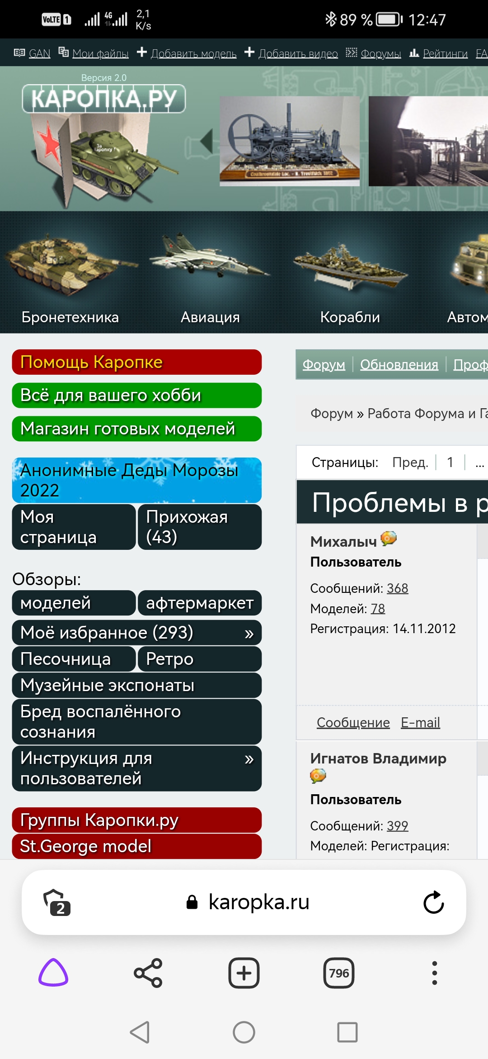Screen dimensions: 488x1059
Task: Expand the Моё избранное (293) menu
Action: (249, 633)
